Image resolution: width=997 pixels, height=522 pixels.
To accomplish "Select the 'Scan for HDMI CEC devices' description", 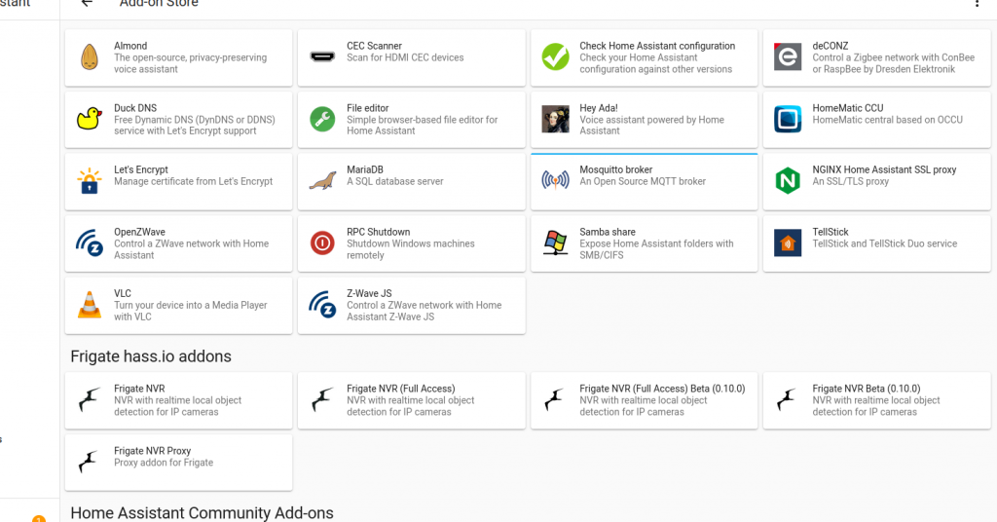I will click(x=405, y=57).
